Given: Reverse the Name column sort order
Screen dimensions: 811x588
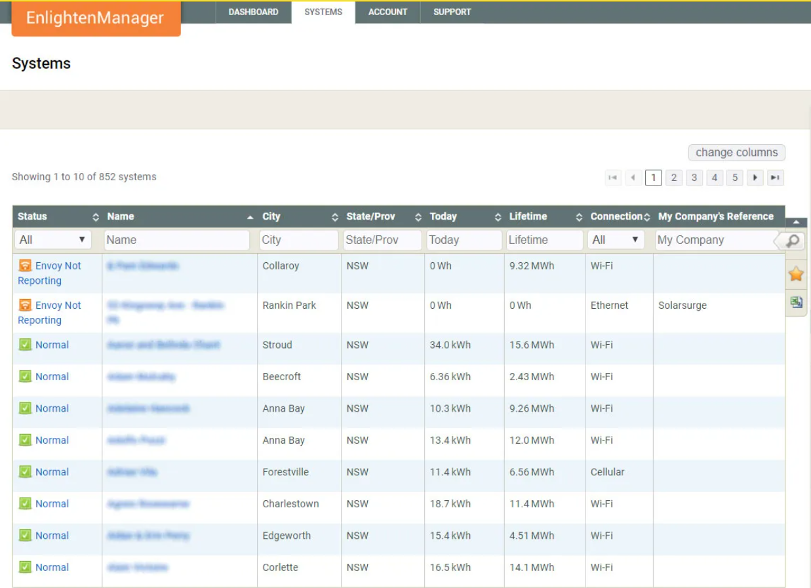Looking at the screenshot, I should point(249,216).
